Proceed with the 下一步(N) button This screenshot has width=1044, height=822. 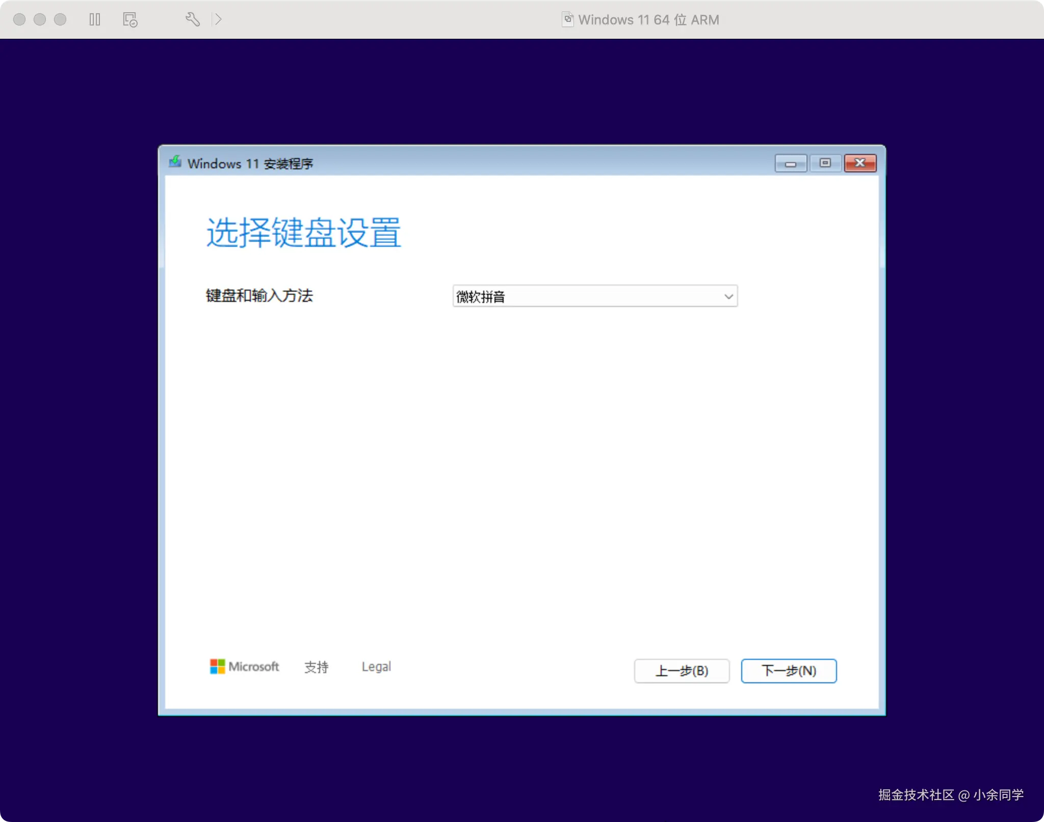[788, 671]
